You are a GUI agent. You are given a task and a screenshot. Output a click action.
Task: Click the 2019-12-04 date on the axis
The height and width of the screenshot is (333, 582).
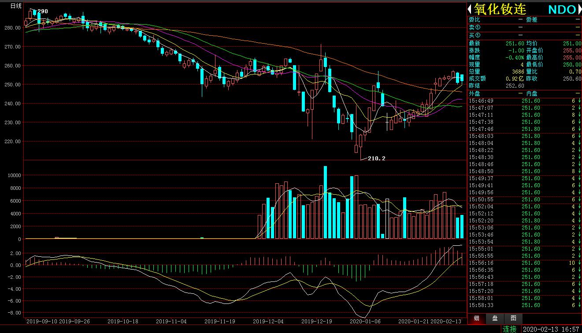pos(269,322)
